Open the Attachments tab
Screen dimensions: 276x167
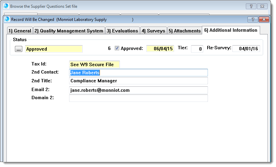[185, 31]
